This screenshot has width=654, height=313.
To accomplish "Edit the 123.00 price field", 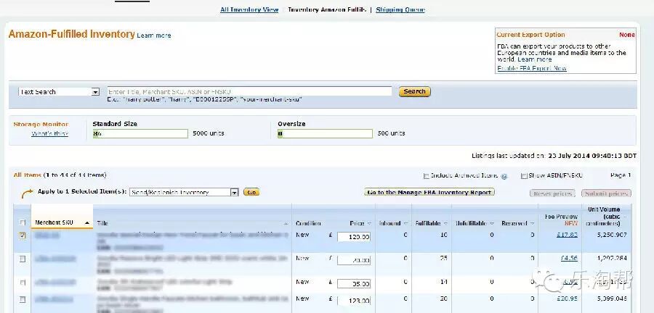I will coord(354,301).
